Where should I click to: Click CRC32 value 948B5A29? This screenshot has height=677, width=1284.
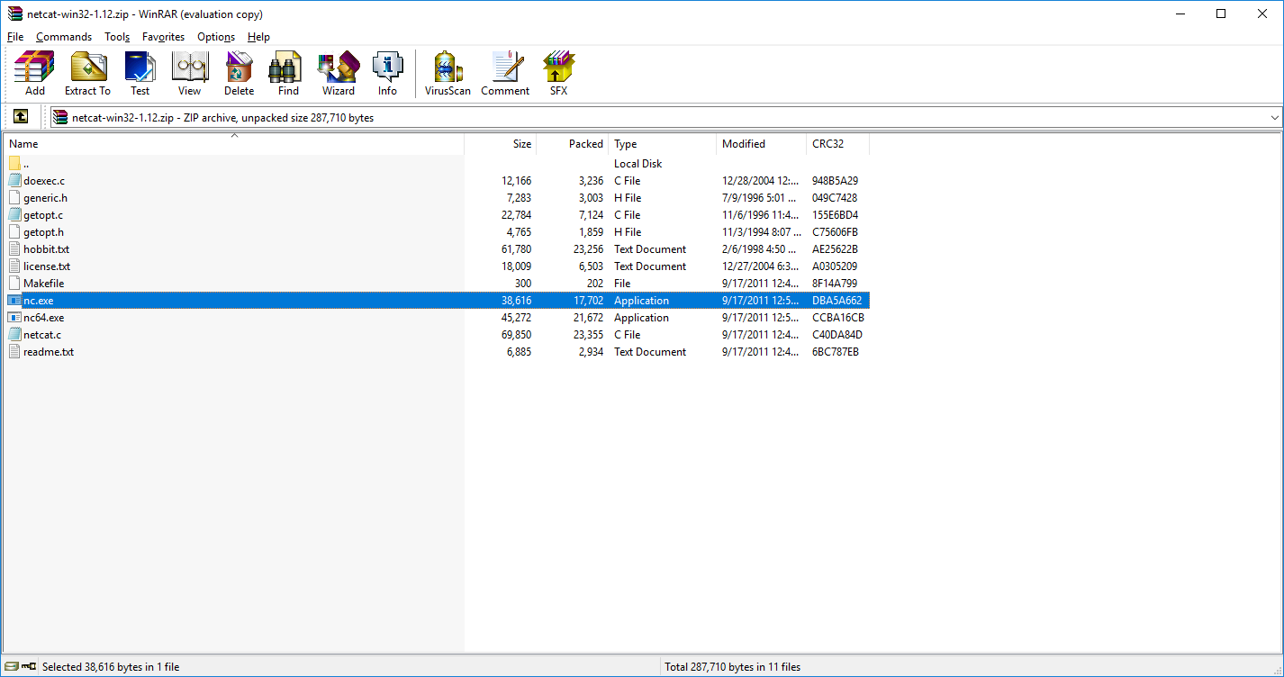[835, 181]
